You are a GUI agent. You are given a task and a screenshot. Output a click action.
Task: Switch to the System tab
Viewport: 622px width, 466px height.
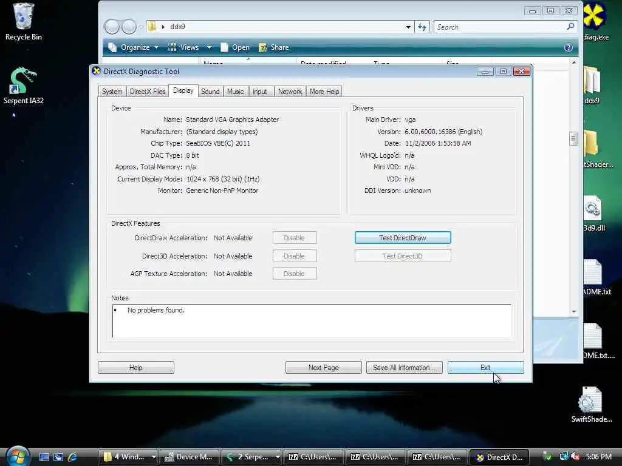(x=112, y=92)
